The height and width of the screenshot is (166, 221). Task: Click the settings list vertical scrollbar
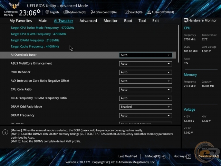tap(179, 44)
